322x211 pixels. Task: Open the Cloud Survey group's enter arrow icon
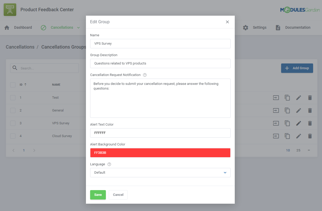(x=276, y=136)
